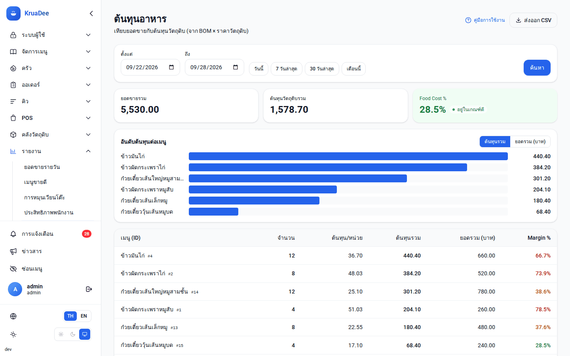
Task: Click the KruaDee bowl logo icon
Action: point(13,13)
